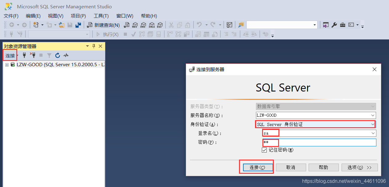Open the Visual Studio window icon
389x187 pixels.
[x=326, y=25]
